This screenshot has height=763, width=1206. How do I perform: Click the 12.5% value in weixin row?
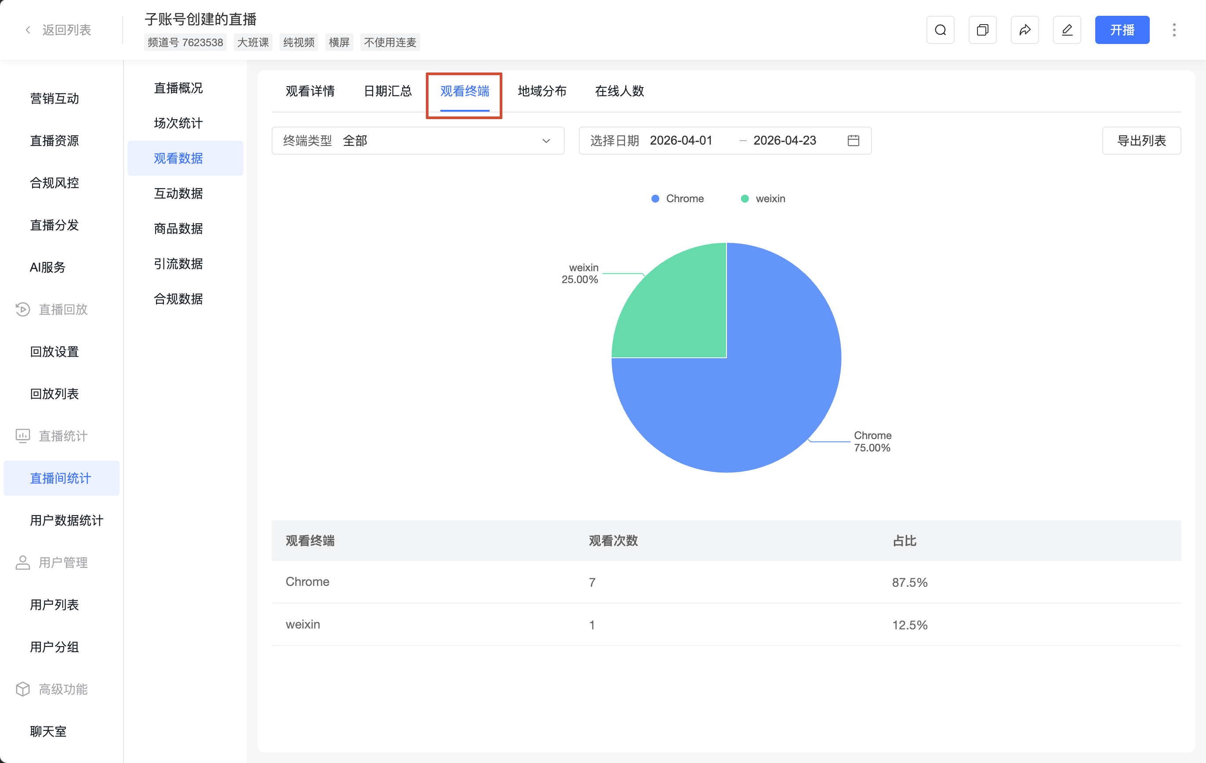[x=909, y=625]
